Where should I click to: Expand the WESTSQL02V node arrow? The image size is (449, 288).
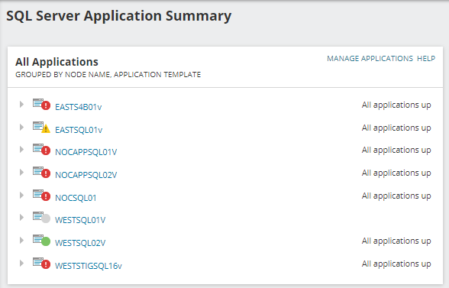tap(21, 241)
